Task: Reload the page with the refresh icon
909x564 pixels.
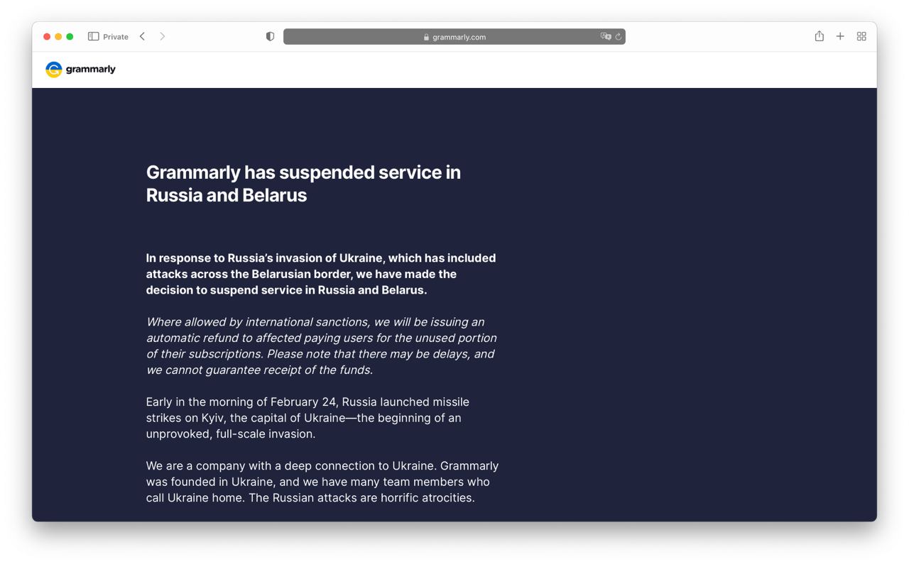Action: click(x=619, y=37)
